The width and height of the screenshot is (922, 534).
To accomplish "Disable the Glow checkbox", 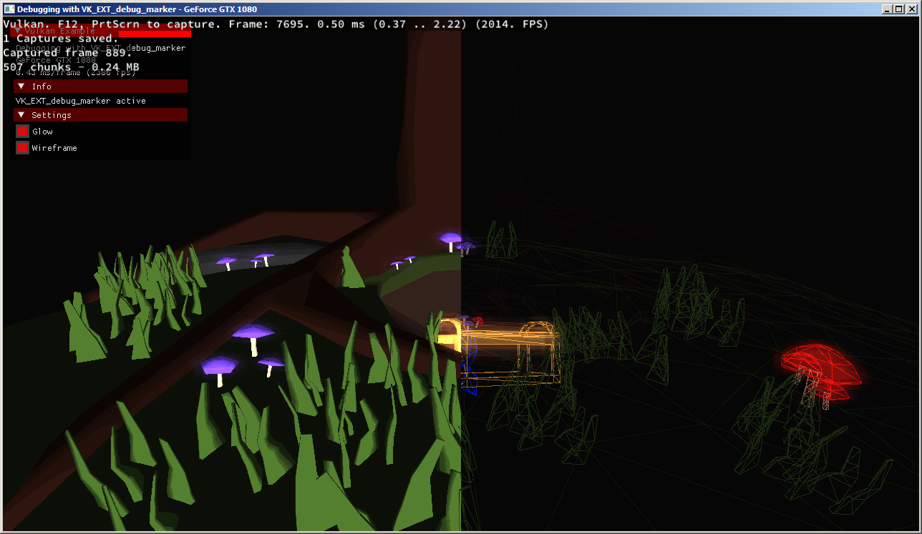I will 22,132.
